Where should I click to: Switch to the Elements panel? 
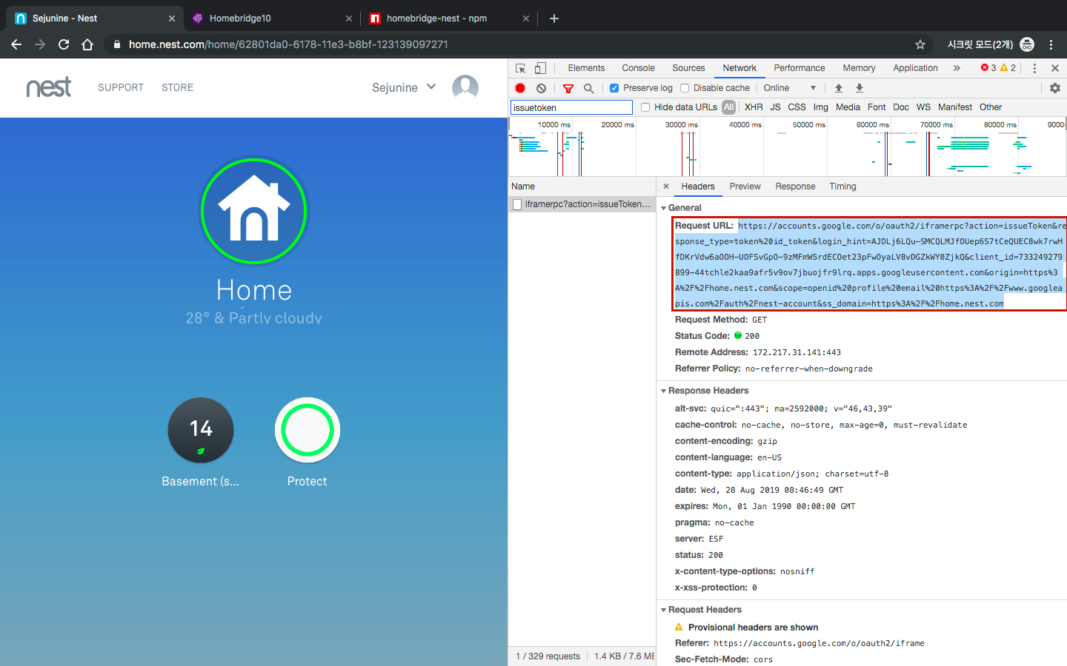tap(586, 68)
